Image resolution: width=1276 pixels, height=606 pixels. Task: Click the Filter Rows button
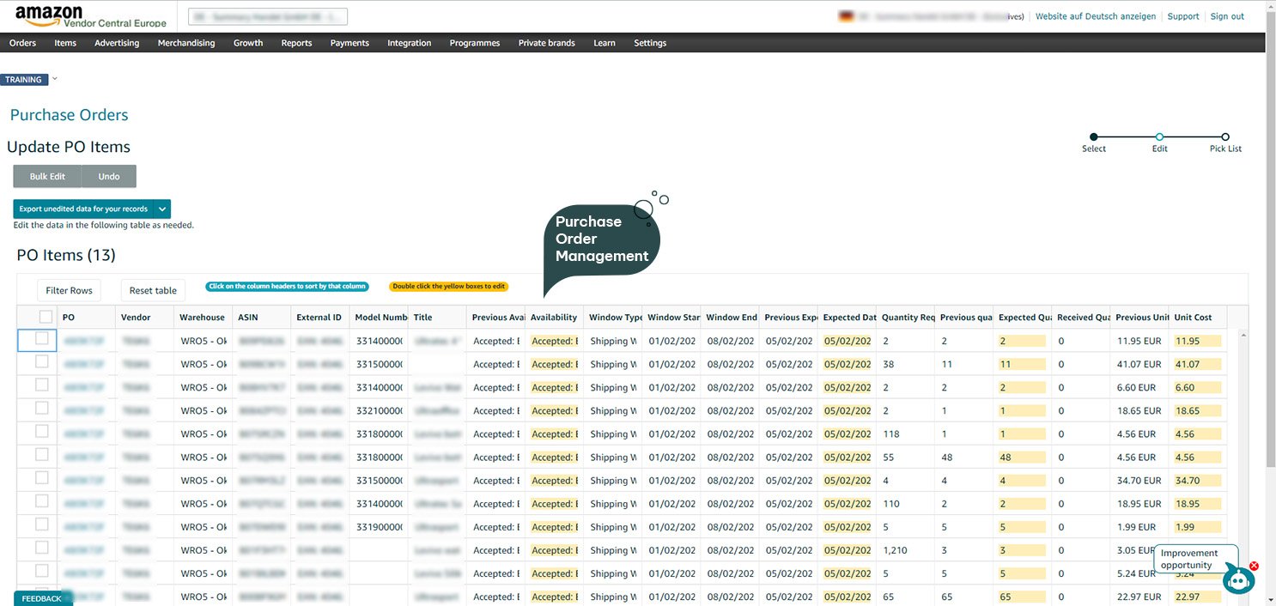click(69, 290)
